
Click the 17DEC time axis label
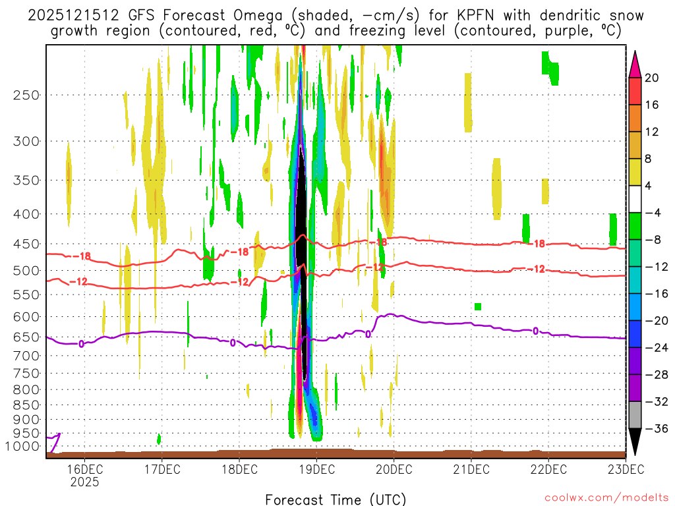[162, 469]
